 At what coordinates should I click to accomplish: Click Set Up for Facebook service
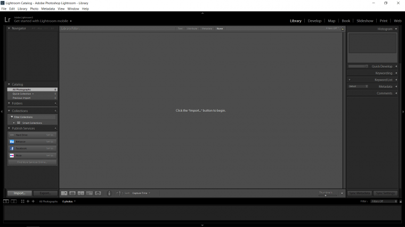tap(50, 148)
